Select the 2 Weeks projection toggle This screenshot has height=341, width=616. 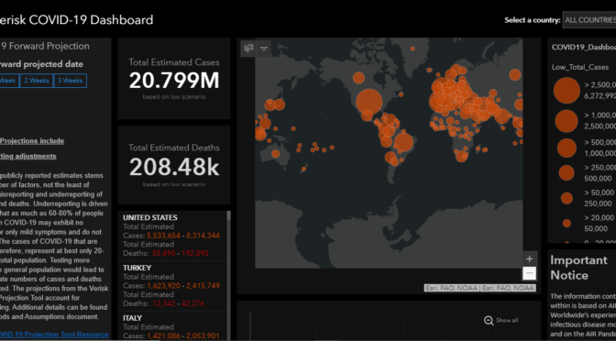pos(37,81)
